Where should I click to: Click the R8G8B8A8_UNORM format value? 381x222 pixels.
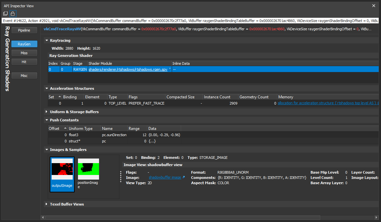click(233, 172)
